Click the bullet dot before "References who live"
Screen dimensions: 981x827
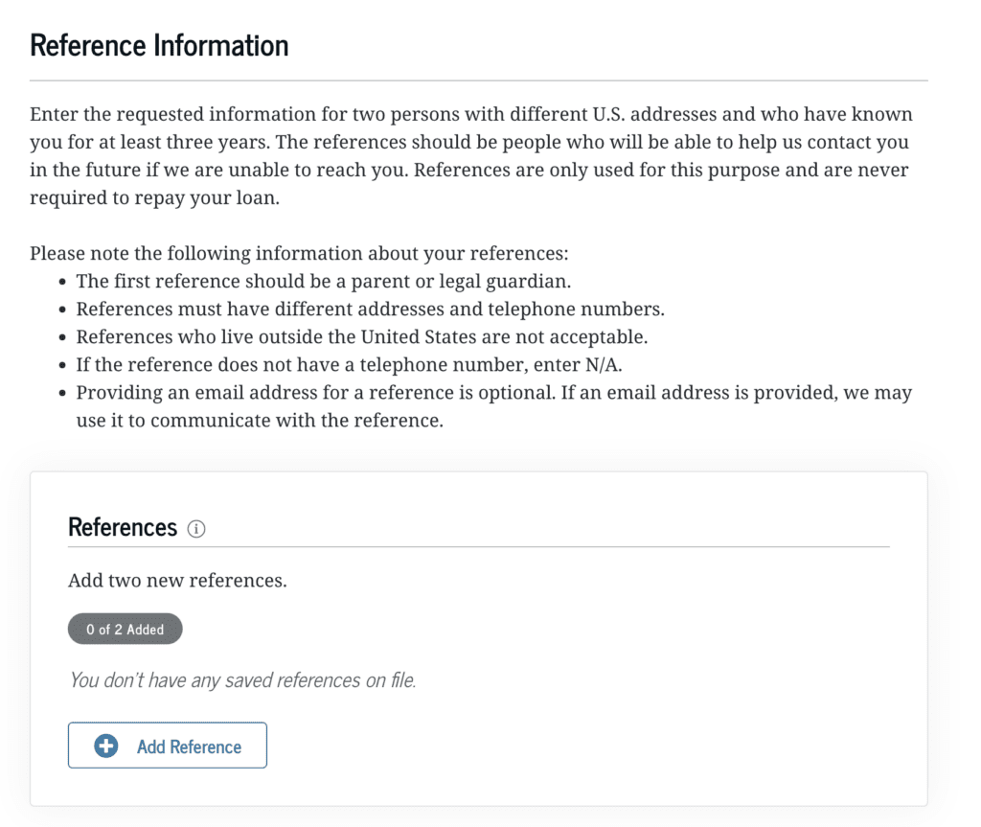tap(62, 338)
